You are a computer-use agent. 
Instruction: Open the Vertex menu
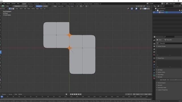point(33,8)
